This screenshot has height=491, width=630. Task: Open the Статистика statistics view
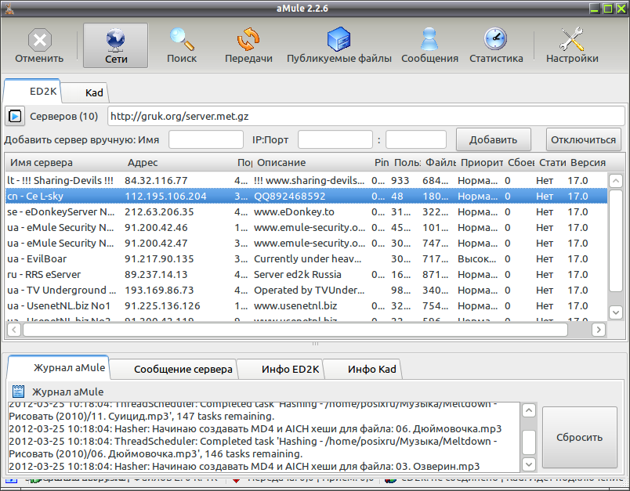coord(496,45)
